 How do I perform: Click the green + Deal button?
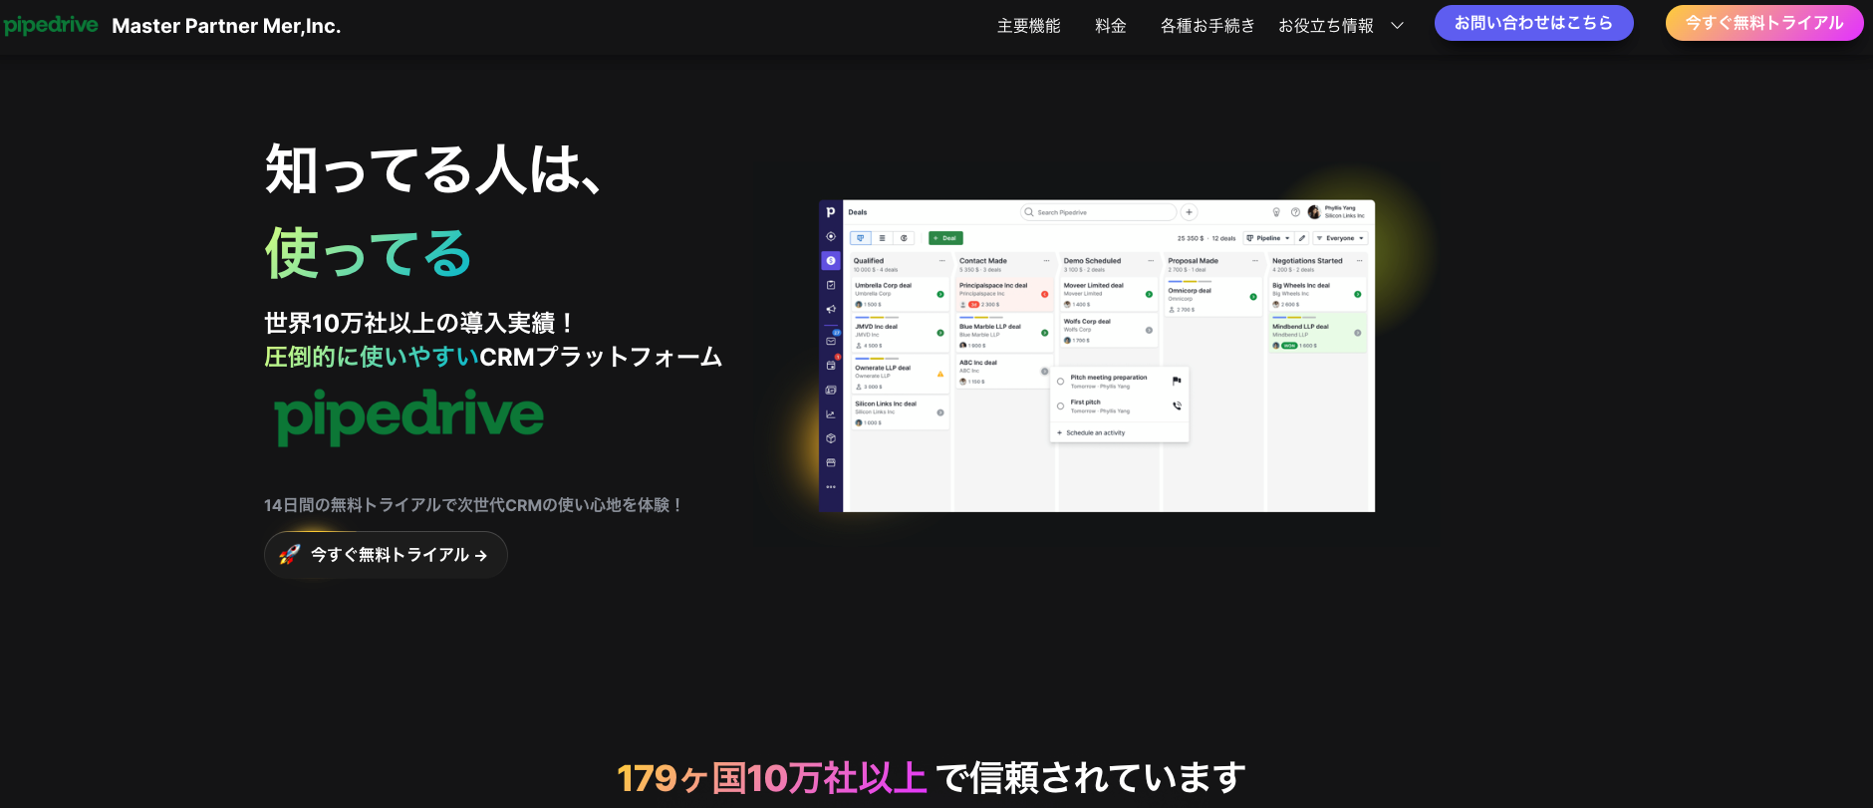click(945, 238)
